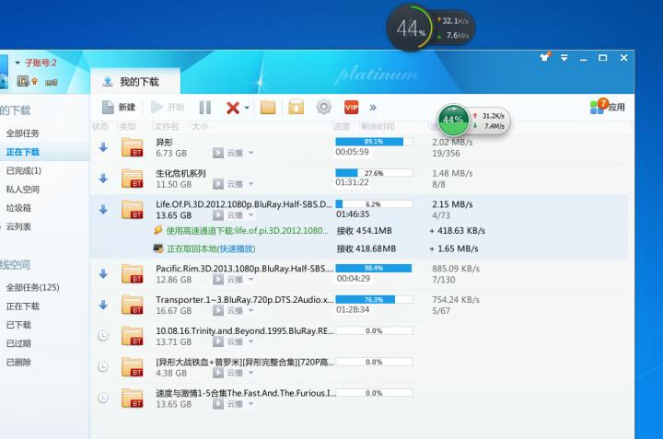Screen dimensions: 663x439
Task: Select 全部任务 under my downloads
Action: (x=23, y=133)
